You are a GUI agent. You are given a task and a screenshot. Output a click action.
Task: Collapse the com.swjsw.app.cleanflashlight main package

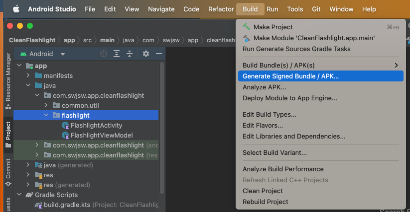point(37,95)
